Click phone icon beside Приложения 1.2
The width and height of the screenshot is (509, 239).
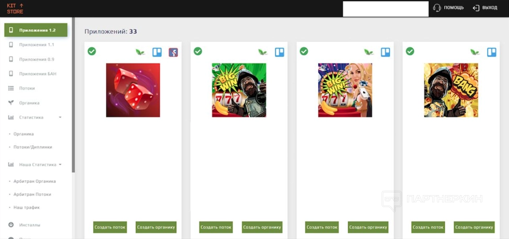point(11,30)
